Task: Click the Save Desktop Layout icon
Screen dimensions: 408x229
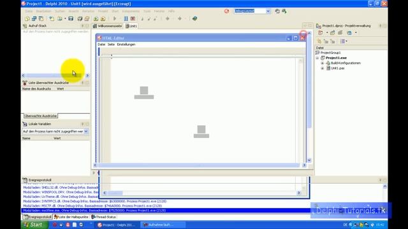Action: point(277,11)
